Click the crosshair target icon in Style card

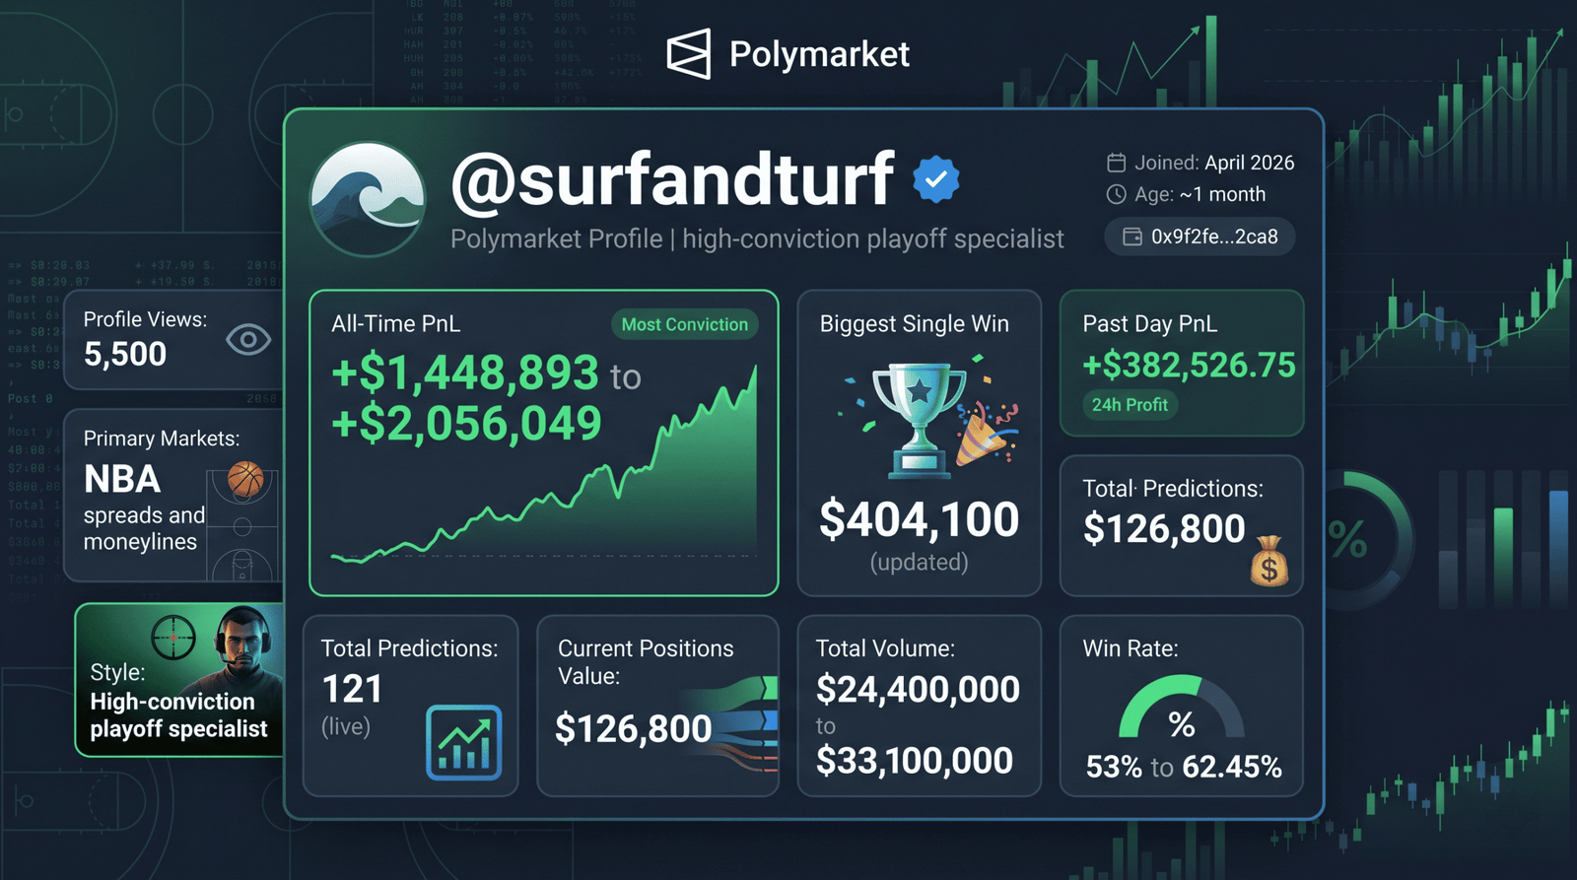[172, 638]
